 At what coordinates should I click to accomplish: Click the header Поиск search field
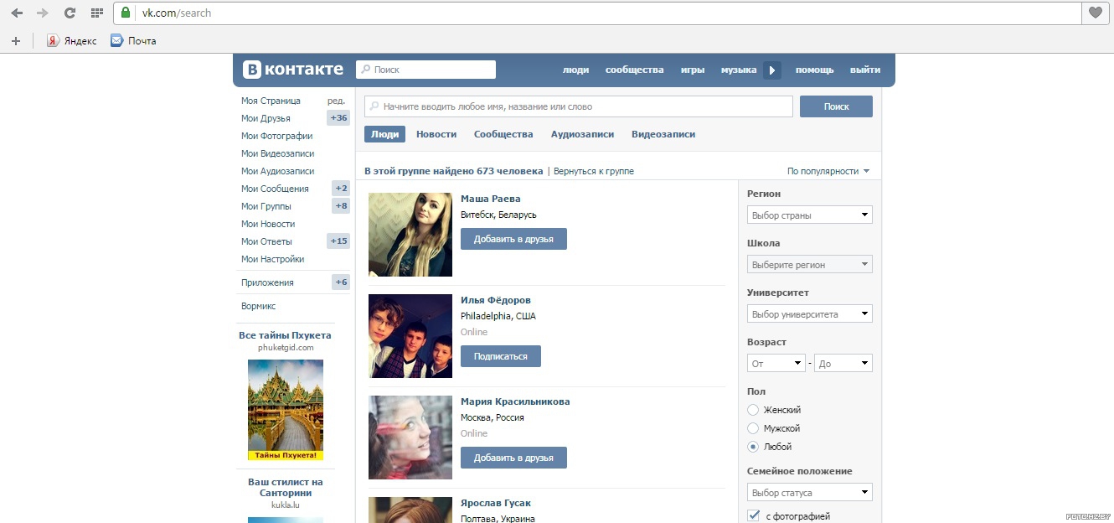coord(425,70)
